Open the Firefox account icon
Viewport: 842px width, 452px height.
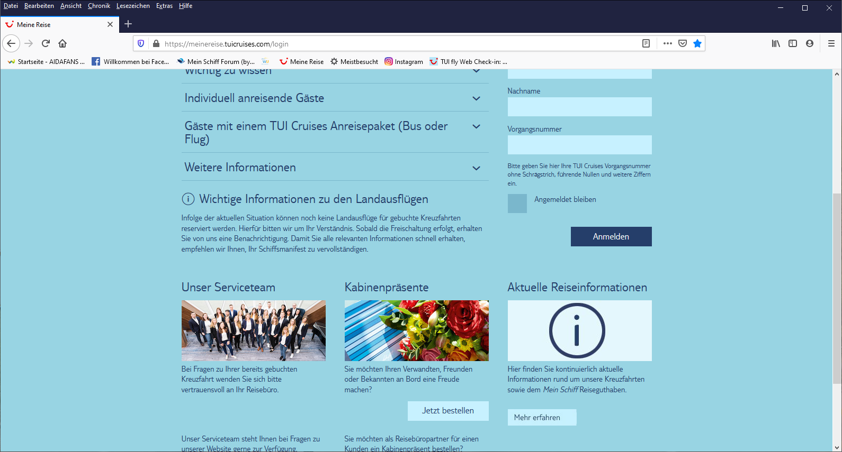click(809, 43)
